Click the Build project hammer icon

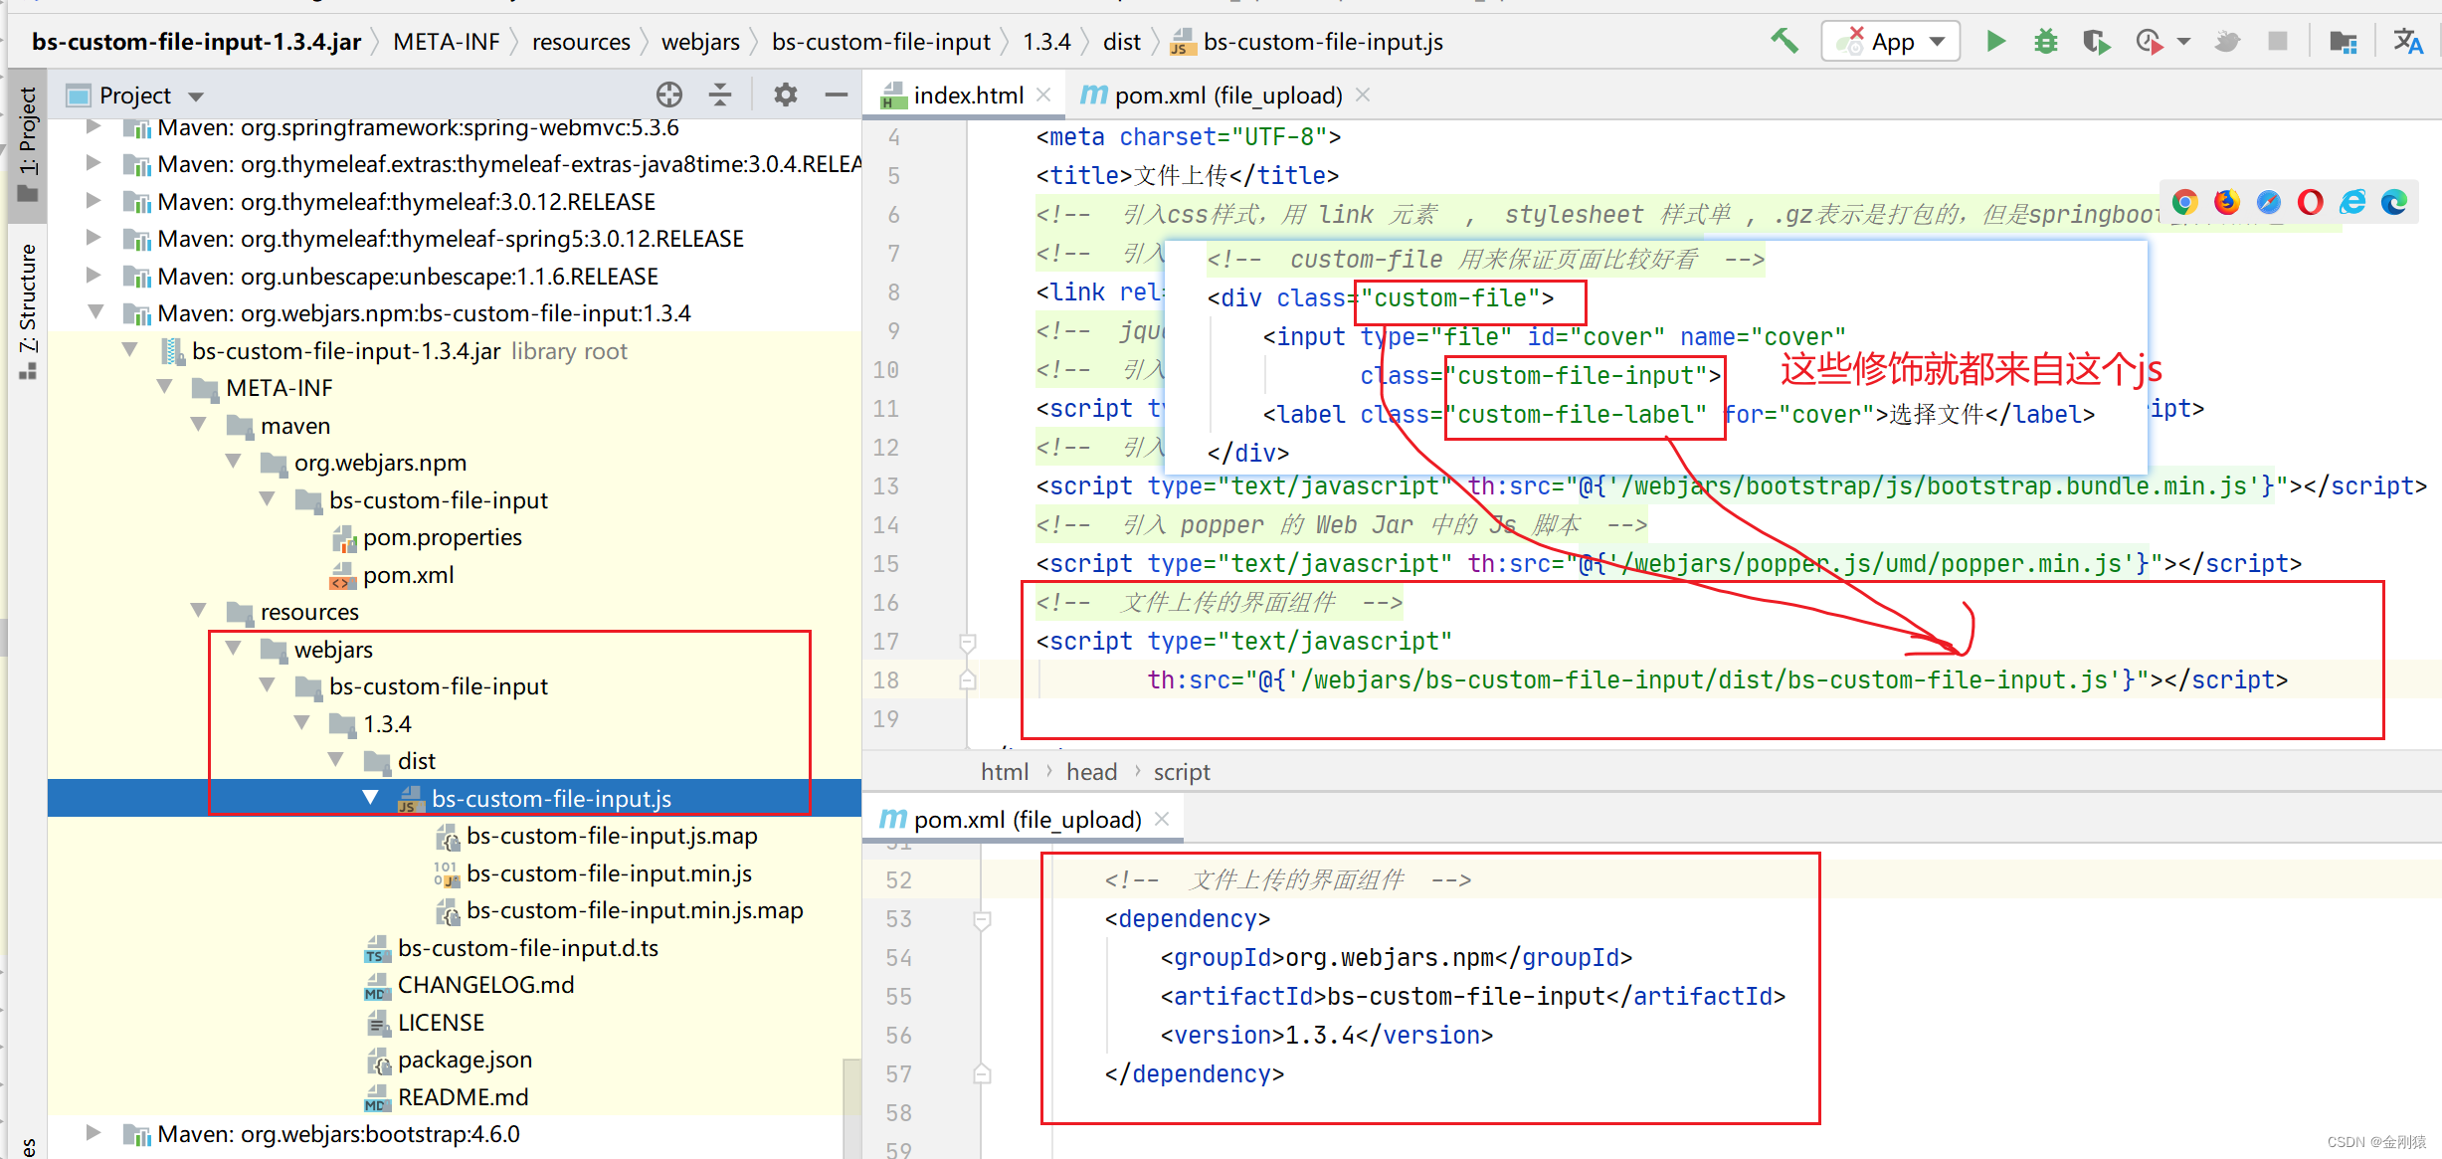(x=1786, y=38)
